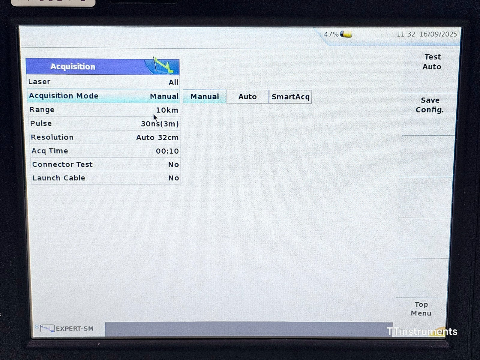Toggle the Connector Test setting

point(105,164)
